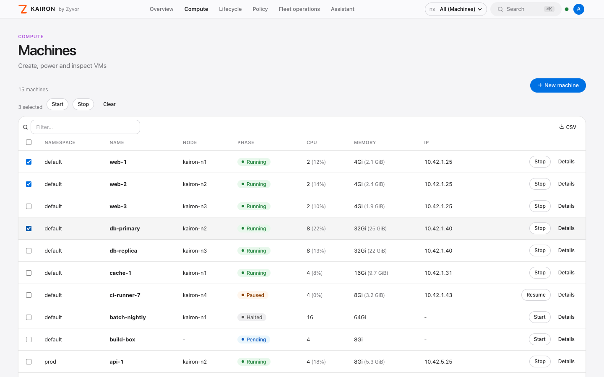Sort by the PHASE column header

coord(246,142)
